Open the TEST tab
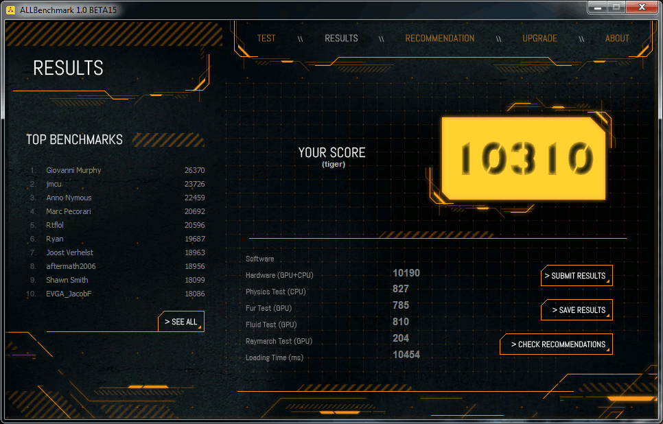 [266, 38]
